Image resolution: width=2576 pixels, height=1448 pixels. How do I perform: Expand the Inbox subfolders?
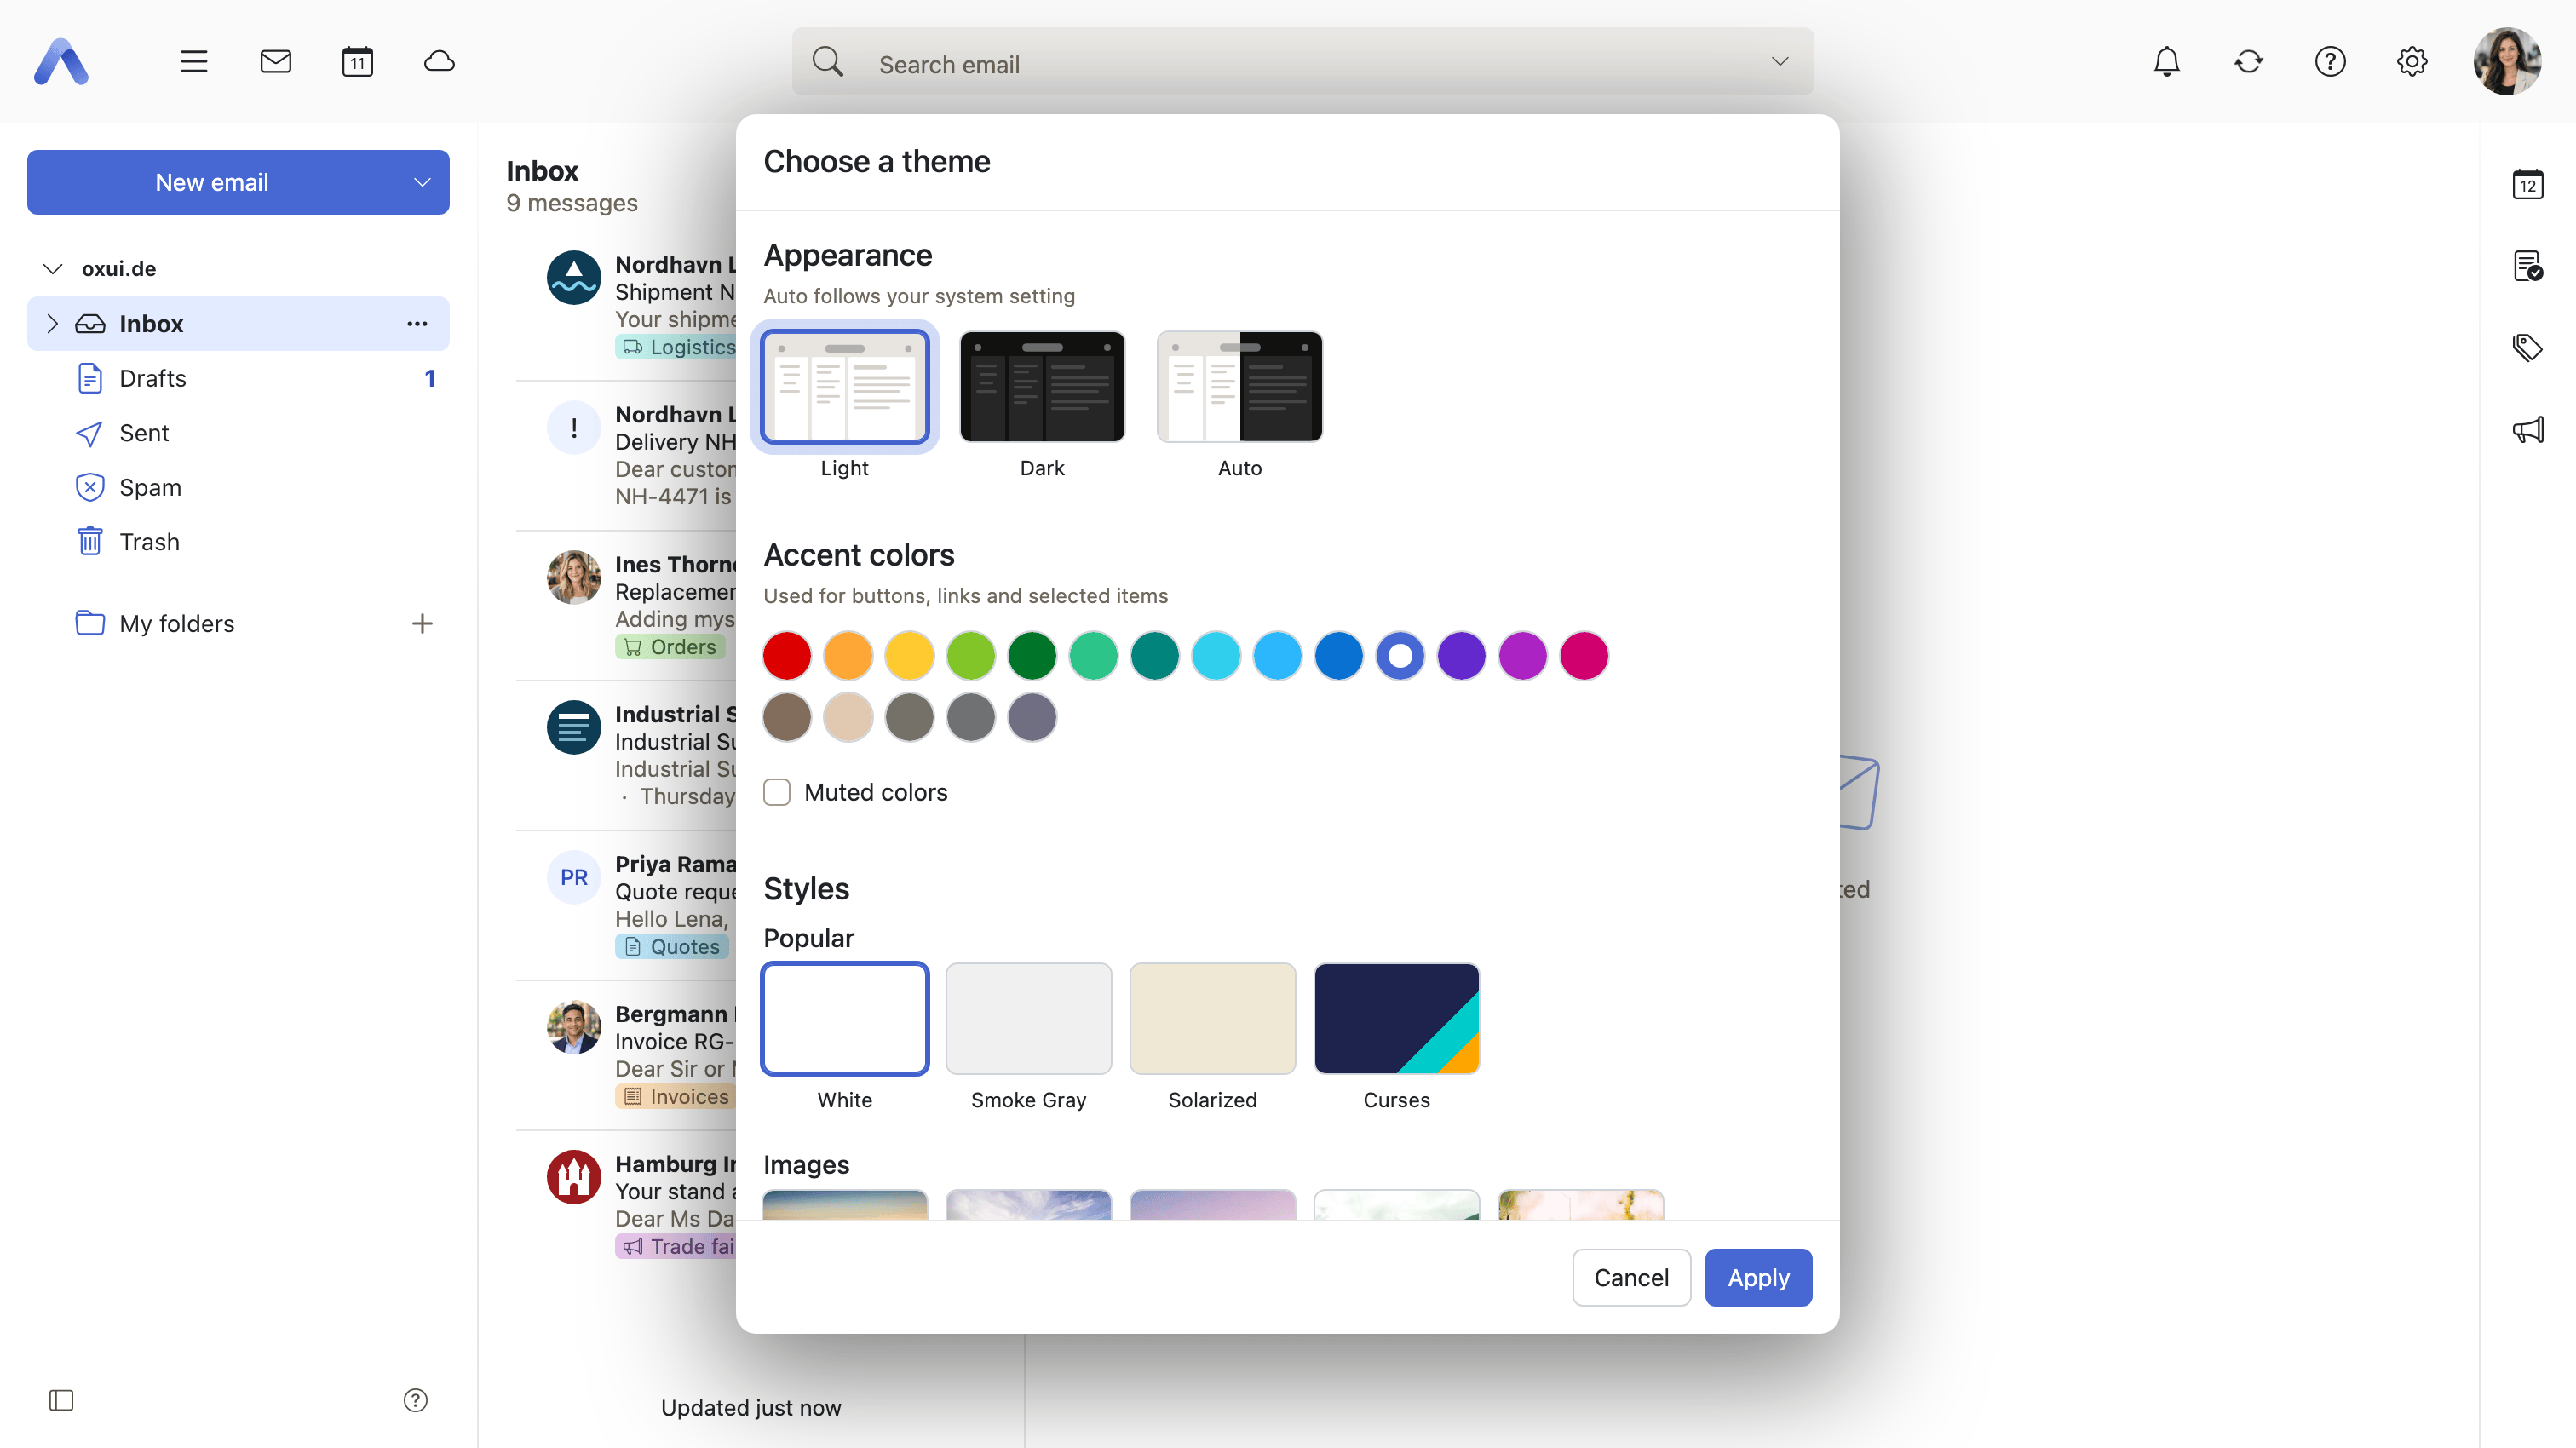pos(53,324)
